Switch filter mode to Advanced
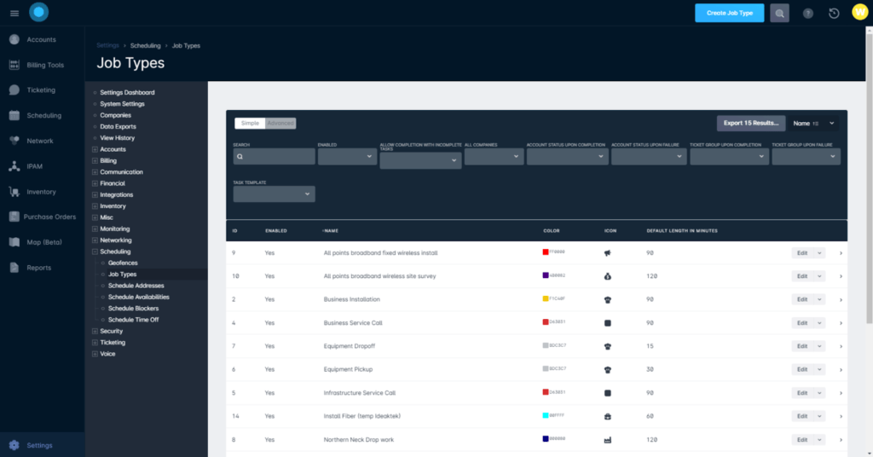Image resolution: width=873 pixels, height=457 pixels. point(280,123)
